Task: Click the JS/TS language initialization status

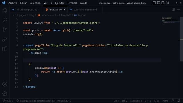Action: pyautogui.click(x=44, y=101)
